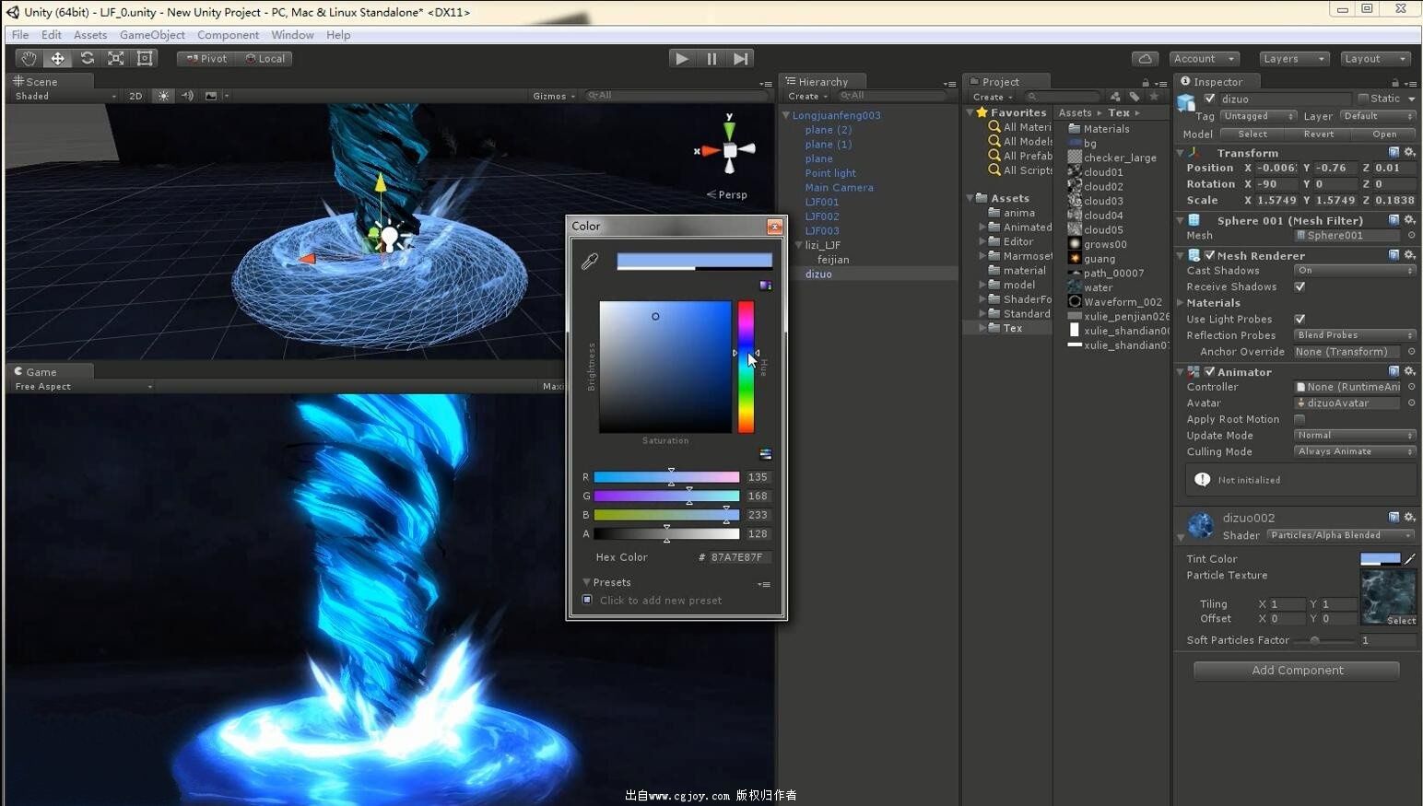Close the Color picker window
This screenshot has height=806, width=1423.
pos(774,227)
